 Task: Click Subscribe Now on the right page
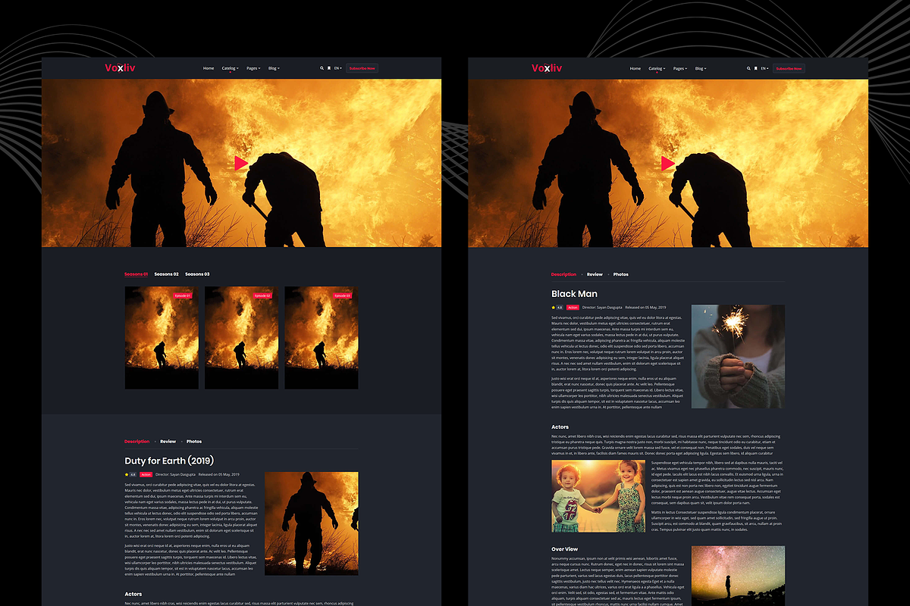789,68
